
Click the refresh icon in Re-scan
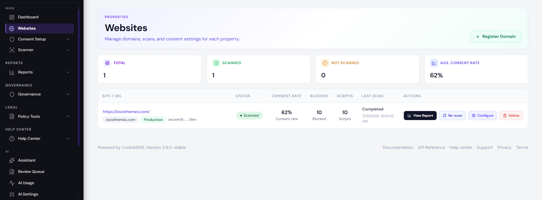pos(445,116)
